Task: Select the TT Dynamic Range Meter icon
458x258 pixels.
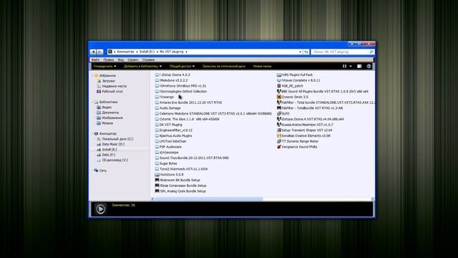Action: tap(279, 141)
